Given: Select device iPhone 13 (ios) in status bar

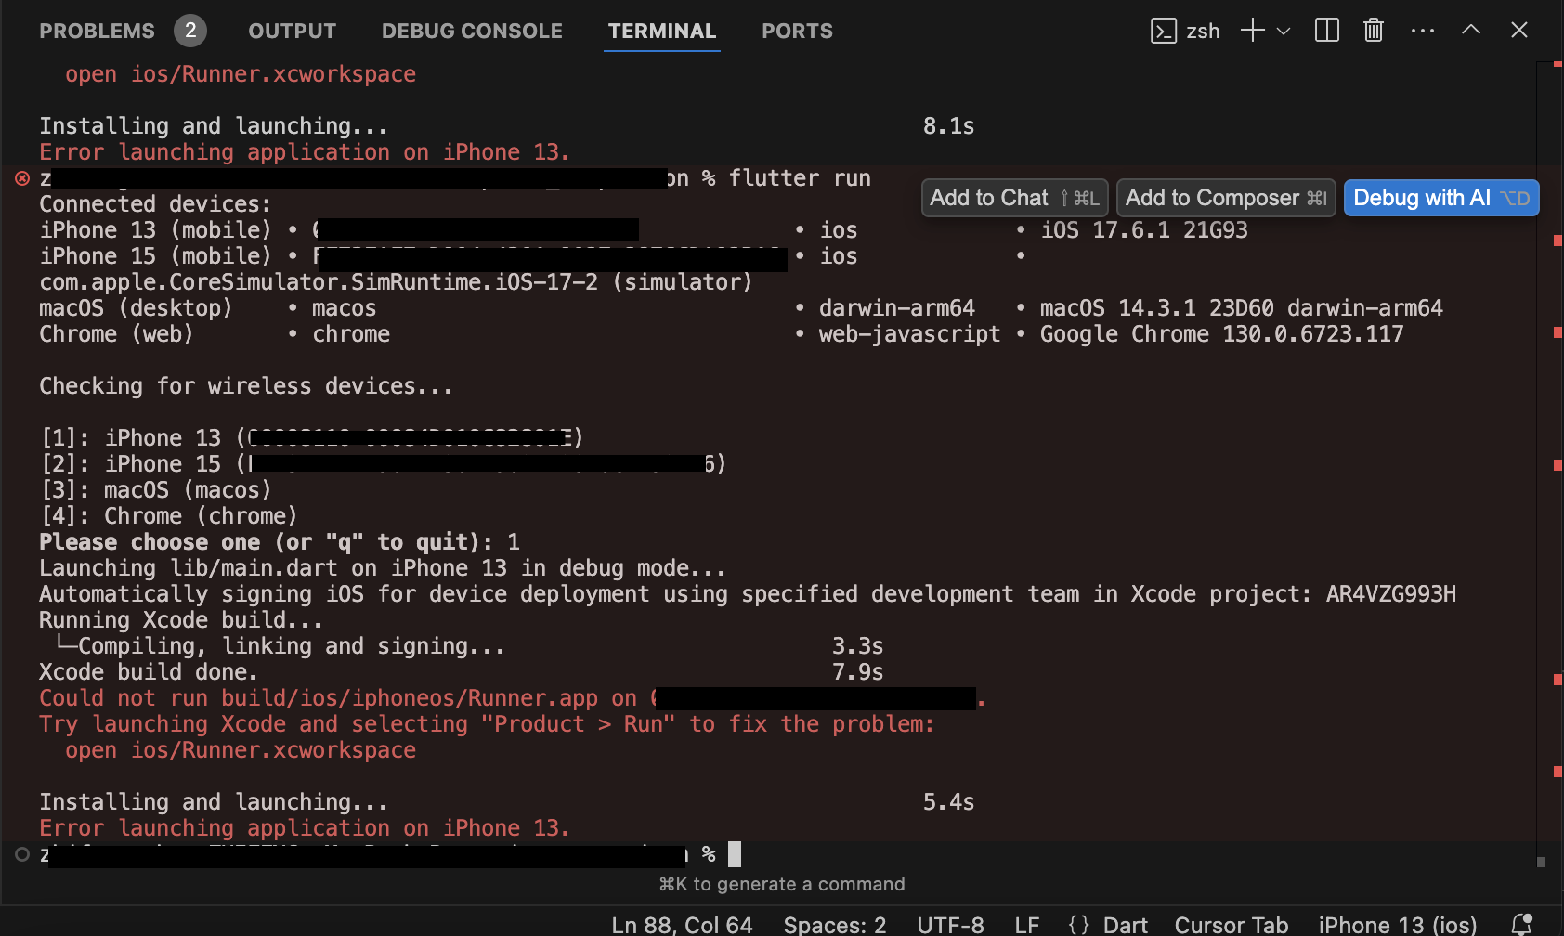Looking at the screenshot, I should pos(1398,925).
